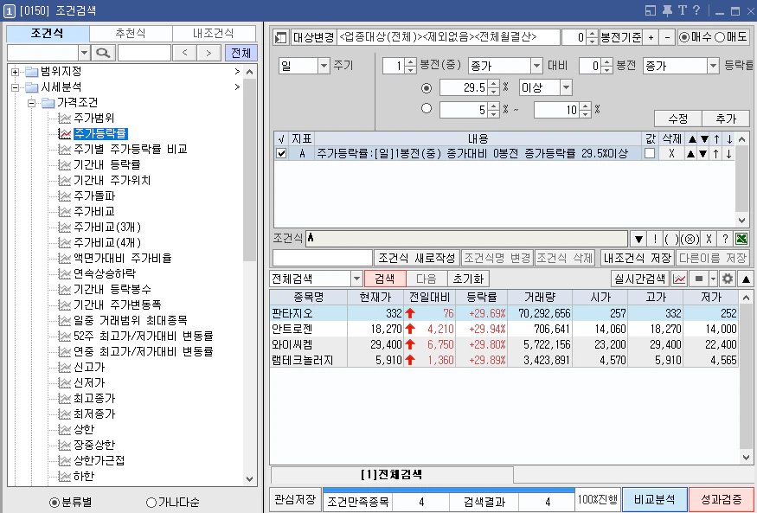This screenshot has height=513, width=757.
Task: Open 성과검증 performance verification
Action: 722,502
